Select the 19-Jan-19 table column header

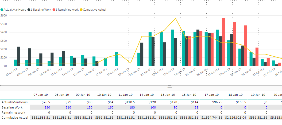258,95
